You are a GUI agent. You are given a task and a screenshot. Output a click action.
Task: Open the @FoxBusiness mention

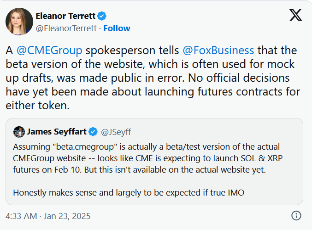[x=217, y=50]
